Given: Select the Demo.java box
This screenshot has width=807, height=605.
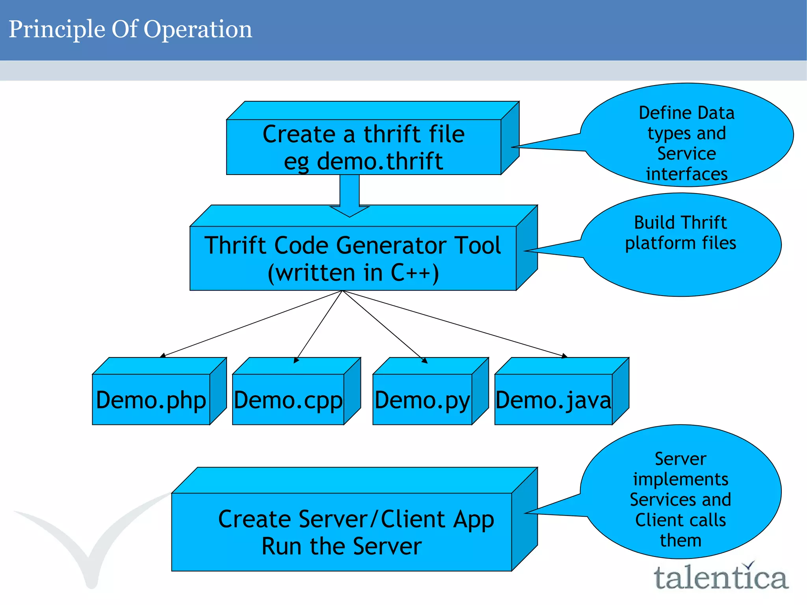Looking at the screenshot, I should [x=553, y=399].
